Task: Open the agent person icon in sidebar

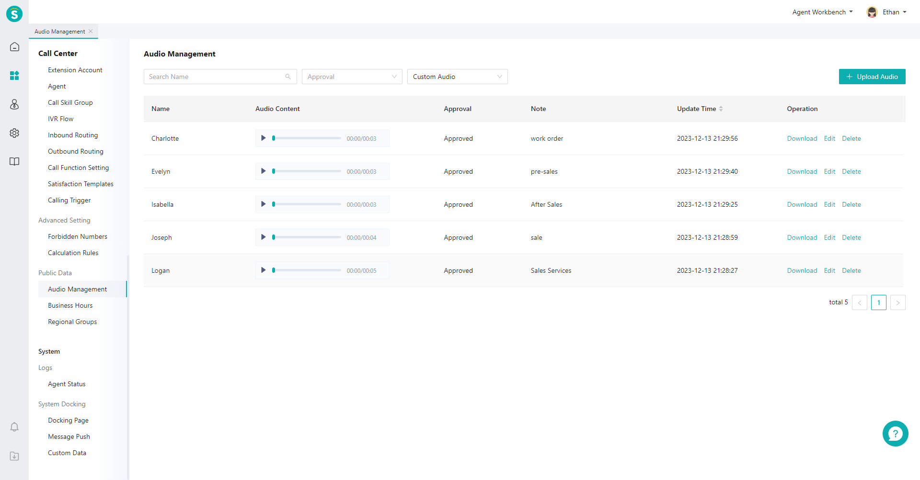Action: coord(14,104)
